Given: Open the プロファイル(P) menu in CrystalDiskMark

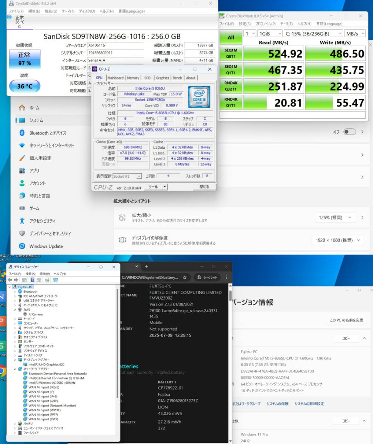Looking at the screenshot, I should coord(266,24).
